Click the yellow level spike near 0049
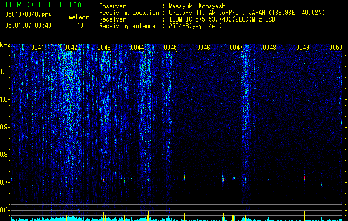348x221 pixels. pos(305,215)
